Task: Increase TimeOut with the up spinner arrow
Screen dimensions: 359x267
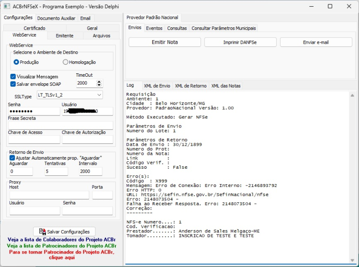Action: 99,81
